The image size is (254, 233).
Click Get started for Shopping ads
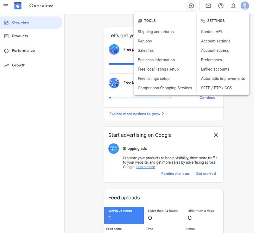tap(206, 174)
